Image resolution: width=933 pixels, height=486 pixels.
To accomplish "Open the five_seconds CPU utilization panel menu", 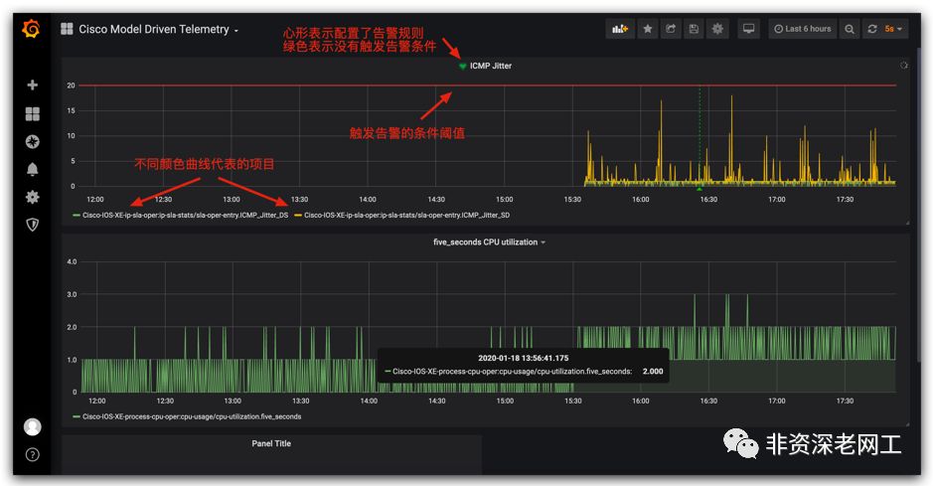I will point(489,243).
